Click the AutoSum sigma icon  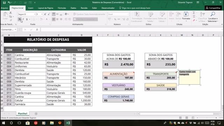[x=194, y=13]
